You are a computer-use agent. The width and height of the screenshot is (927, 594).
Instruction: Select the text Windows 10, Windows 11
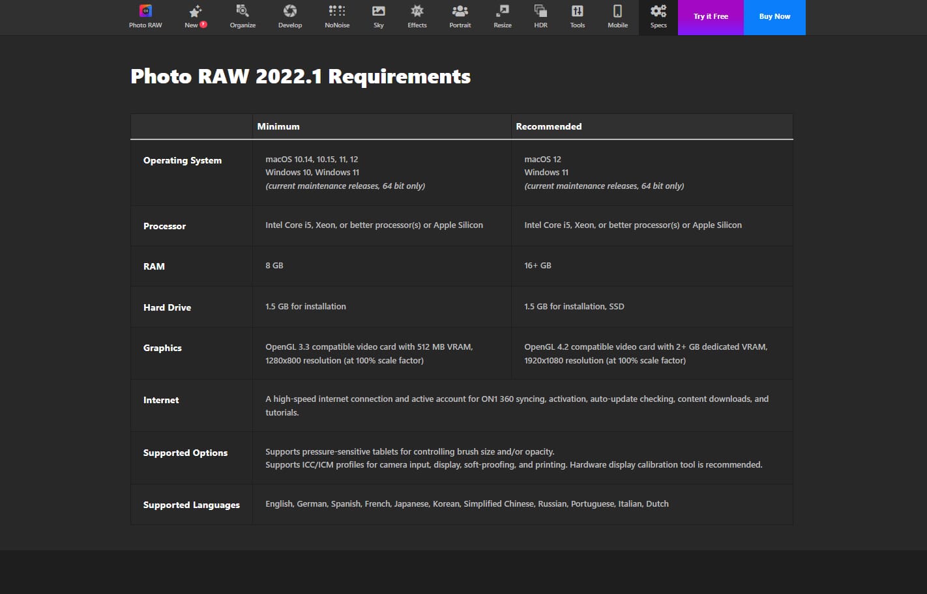(x=312, y=173)
